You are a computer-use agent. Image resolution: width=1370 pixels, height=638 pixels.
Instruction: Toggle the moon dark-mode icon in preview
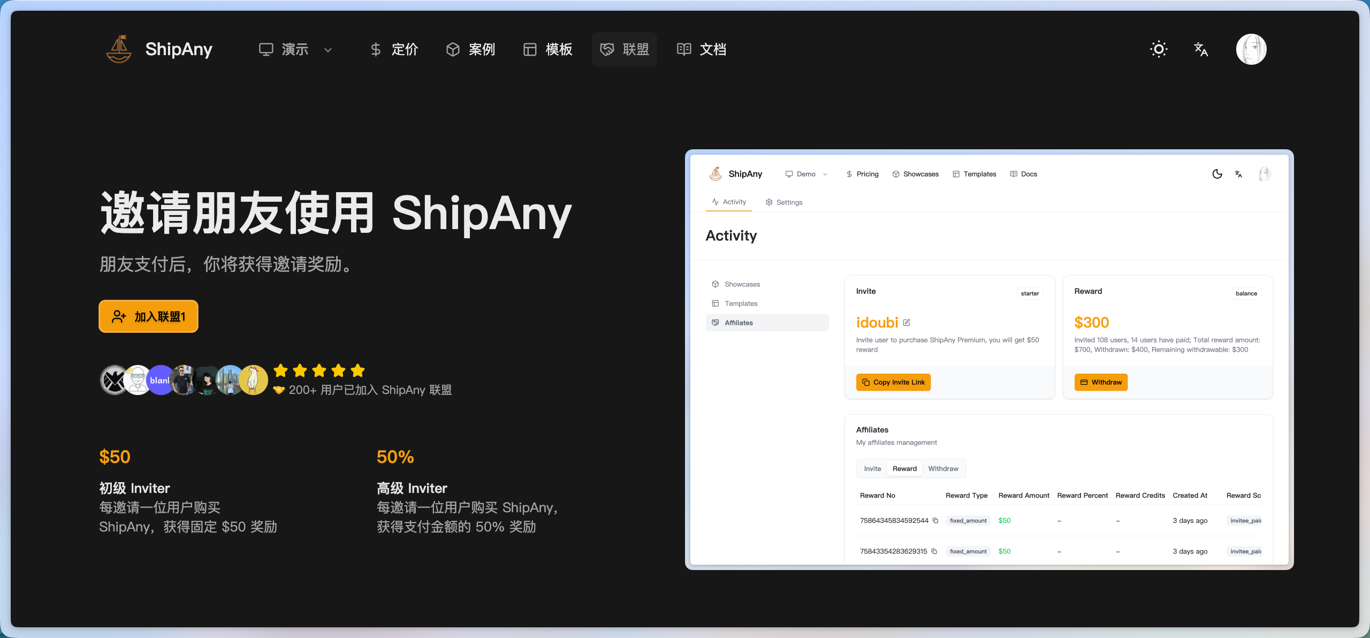[1217, 174]
